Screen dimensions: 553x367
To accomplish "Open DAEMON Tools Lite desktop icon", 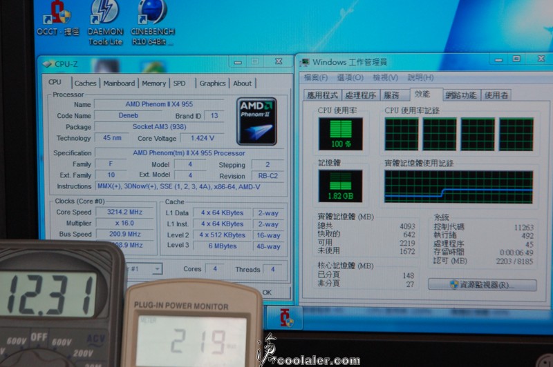I will (x=105, y=23).
